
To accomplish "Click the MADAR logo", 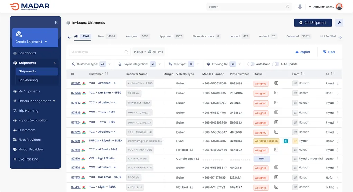I will tap(29, 7).
